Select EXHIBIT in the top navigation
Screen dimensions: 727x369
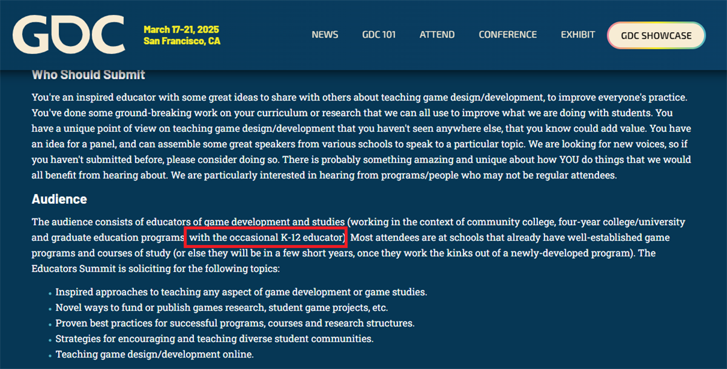577,34
